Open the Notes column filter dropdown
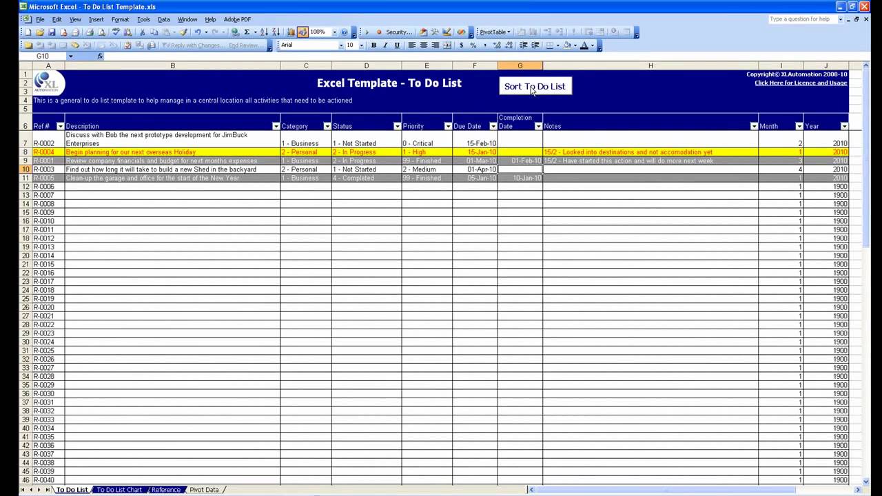This screenshot has width=882, height=496. point(754,126)
